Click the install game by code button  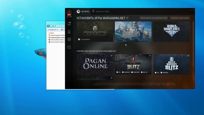coord(180,18)
